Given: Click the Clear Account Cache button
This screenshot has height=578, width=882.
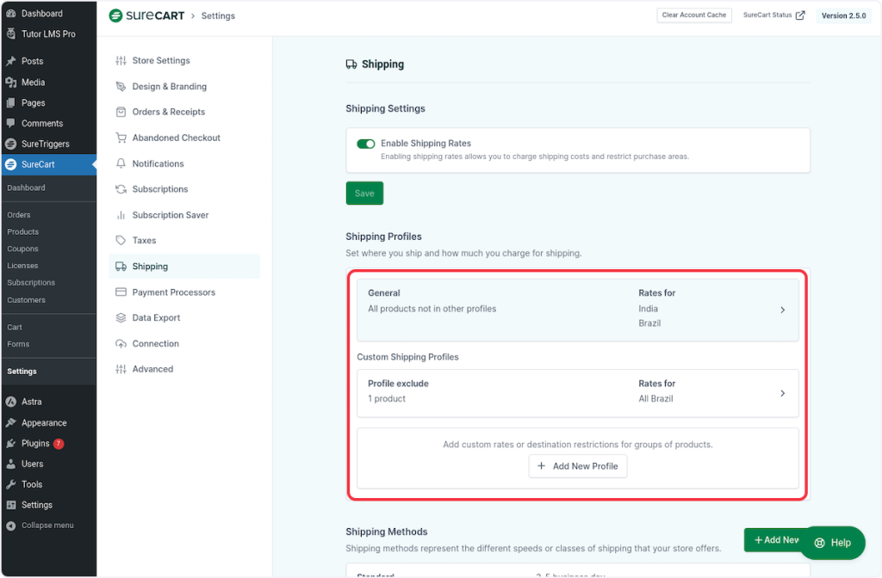Looking at the screenshot, I should coord(693,15).
